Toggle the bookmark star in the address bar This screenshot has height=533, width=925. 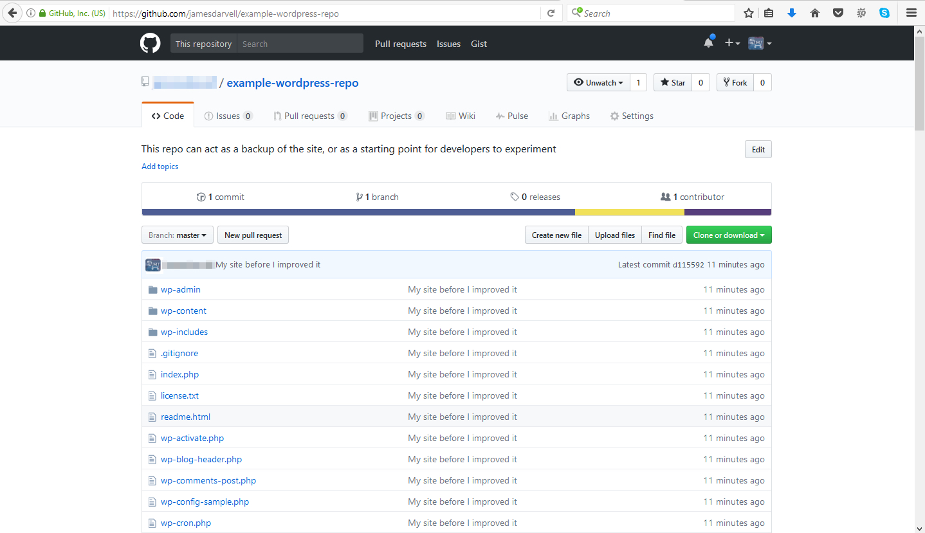click(x=748, y=12)
